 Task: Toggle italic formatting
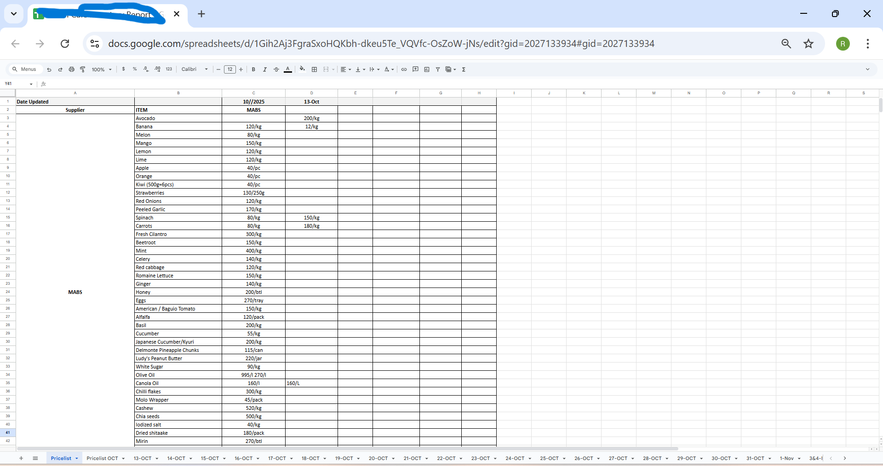[x=265, y=69]
